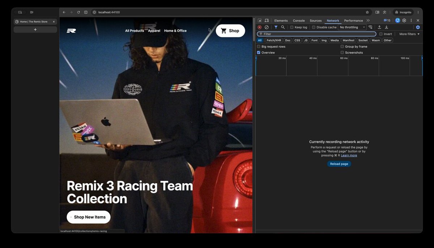Uncheck the Overview checkbox
Viewport: 434px width, 248px height.
click(259, 52)
